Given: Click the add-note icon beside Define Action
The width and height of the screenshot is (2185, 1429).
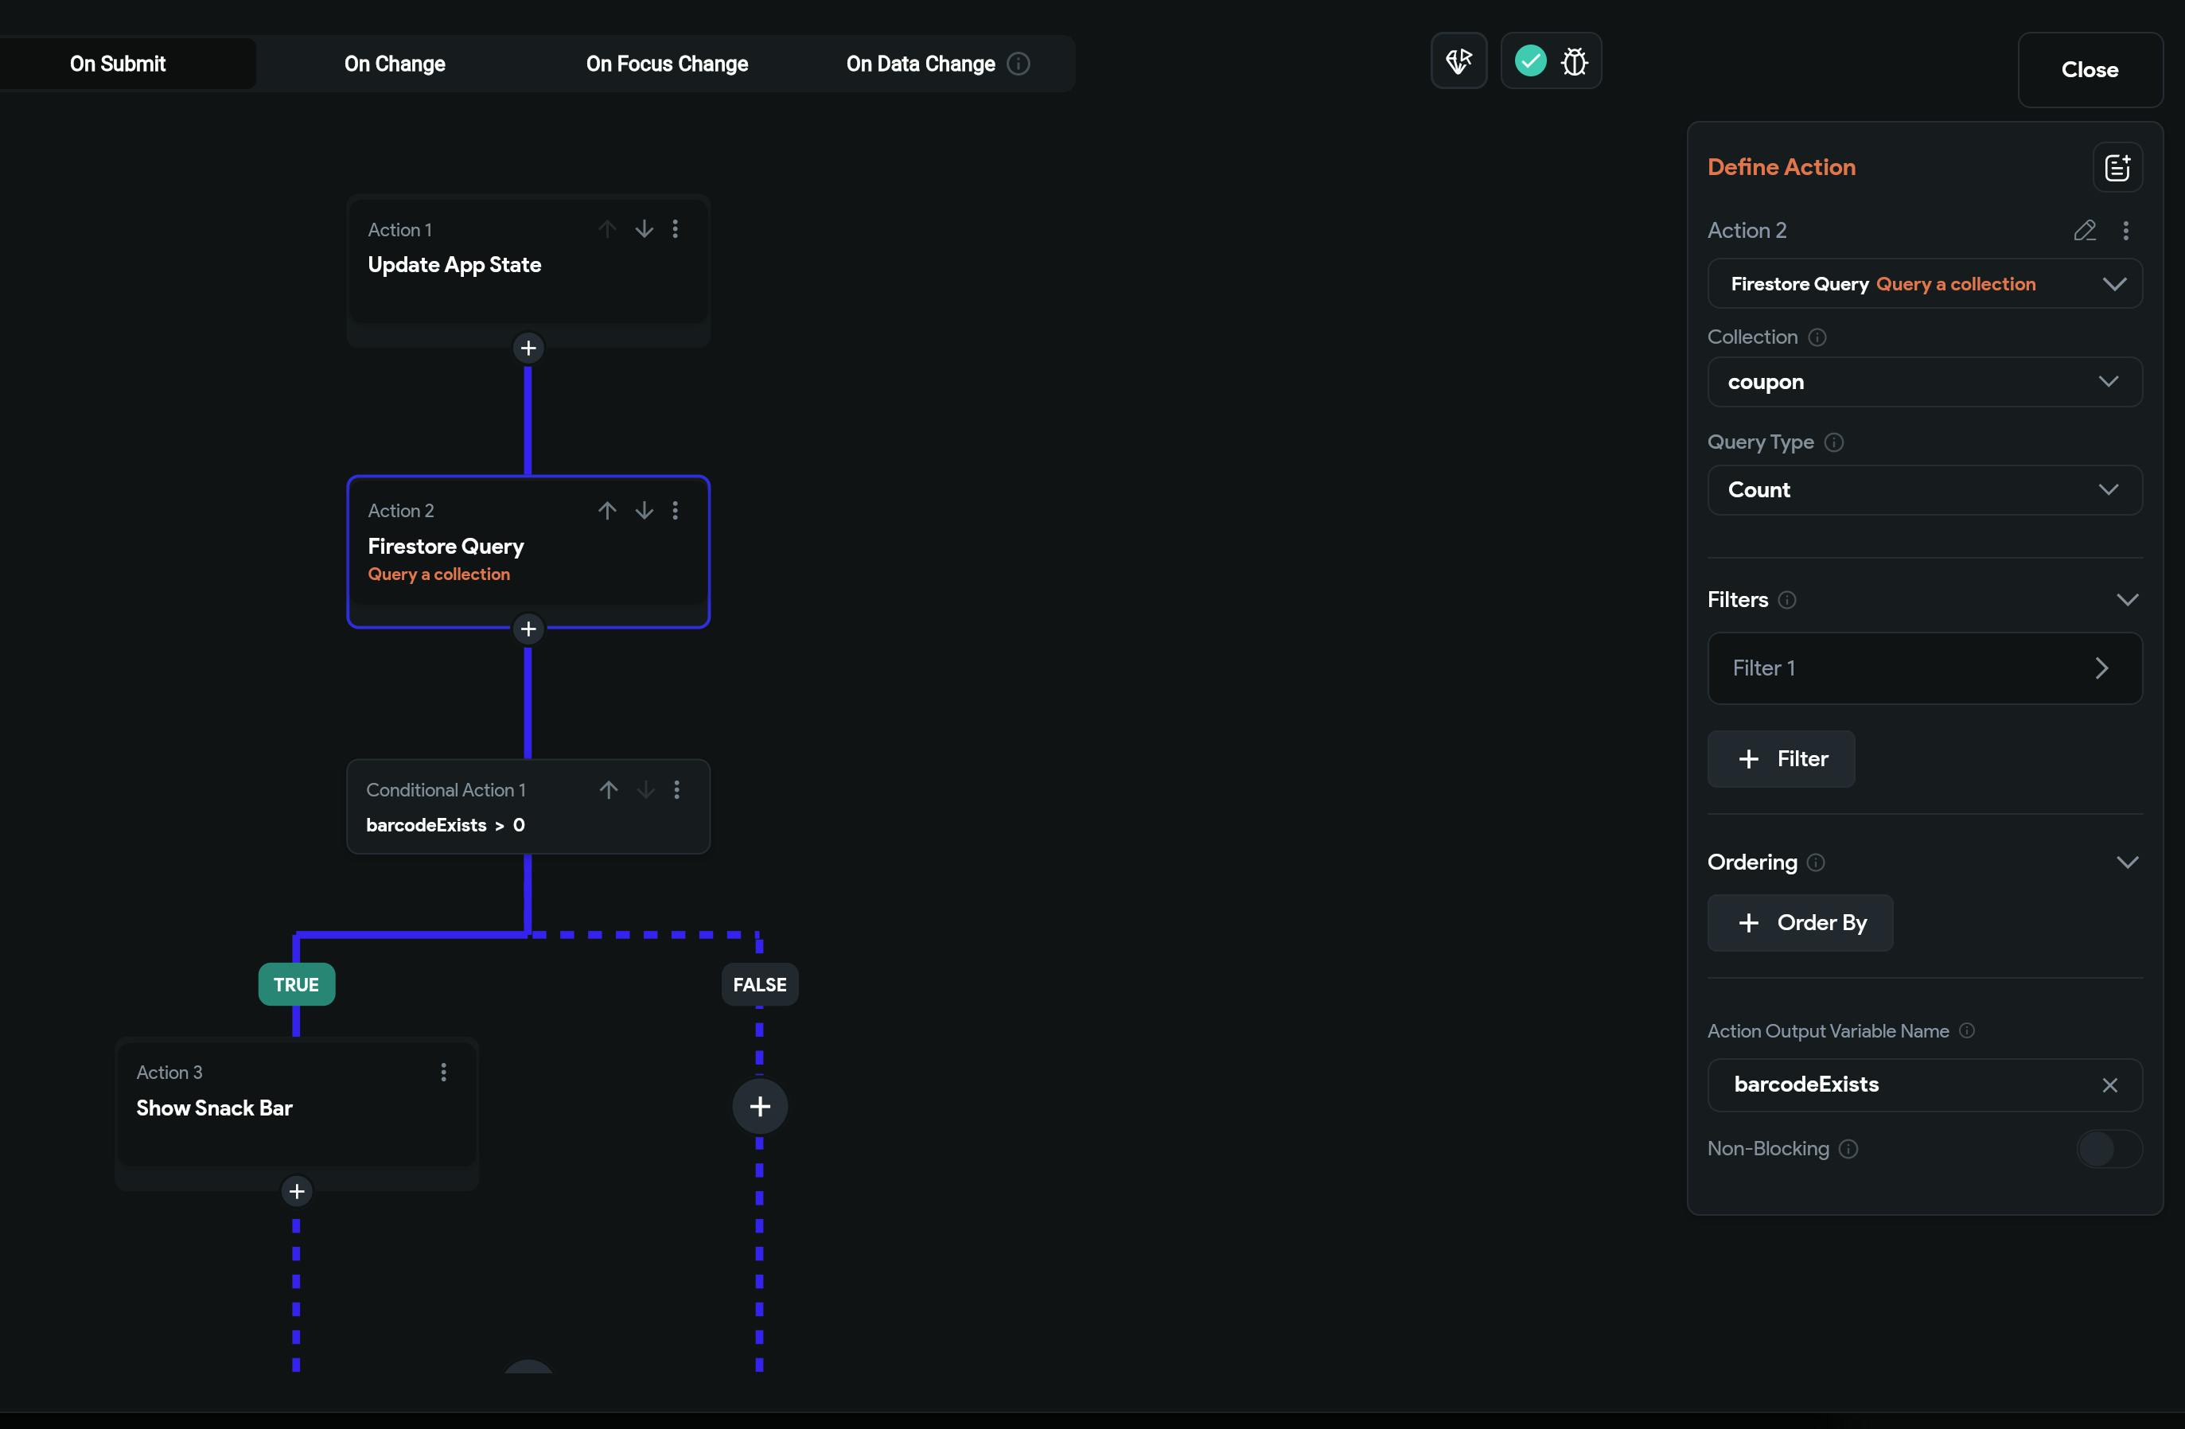Looking at the screenshot, I should [2117, 168].
